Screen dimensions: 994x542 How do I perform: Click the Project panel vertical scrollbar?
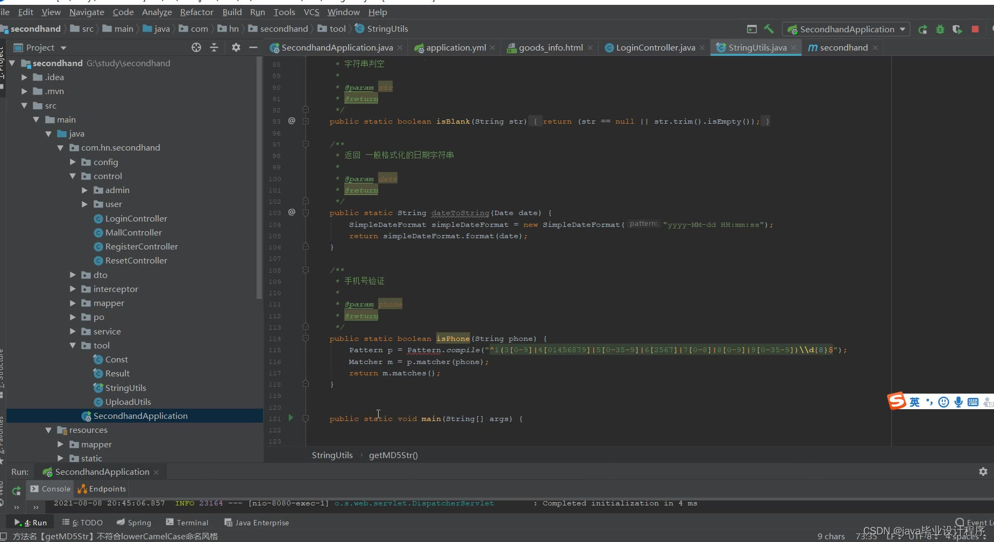click(x=259, y=177)
